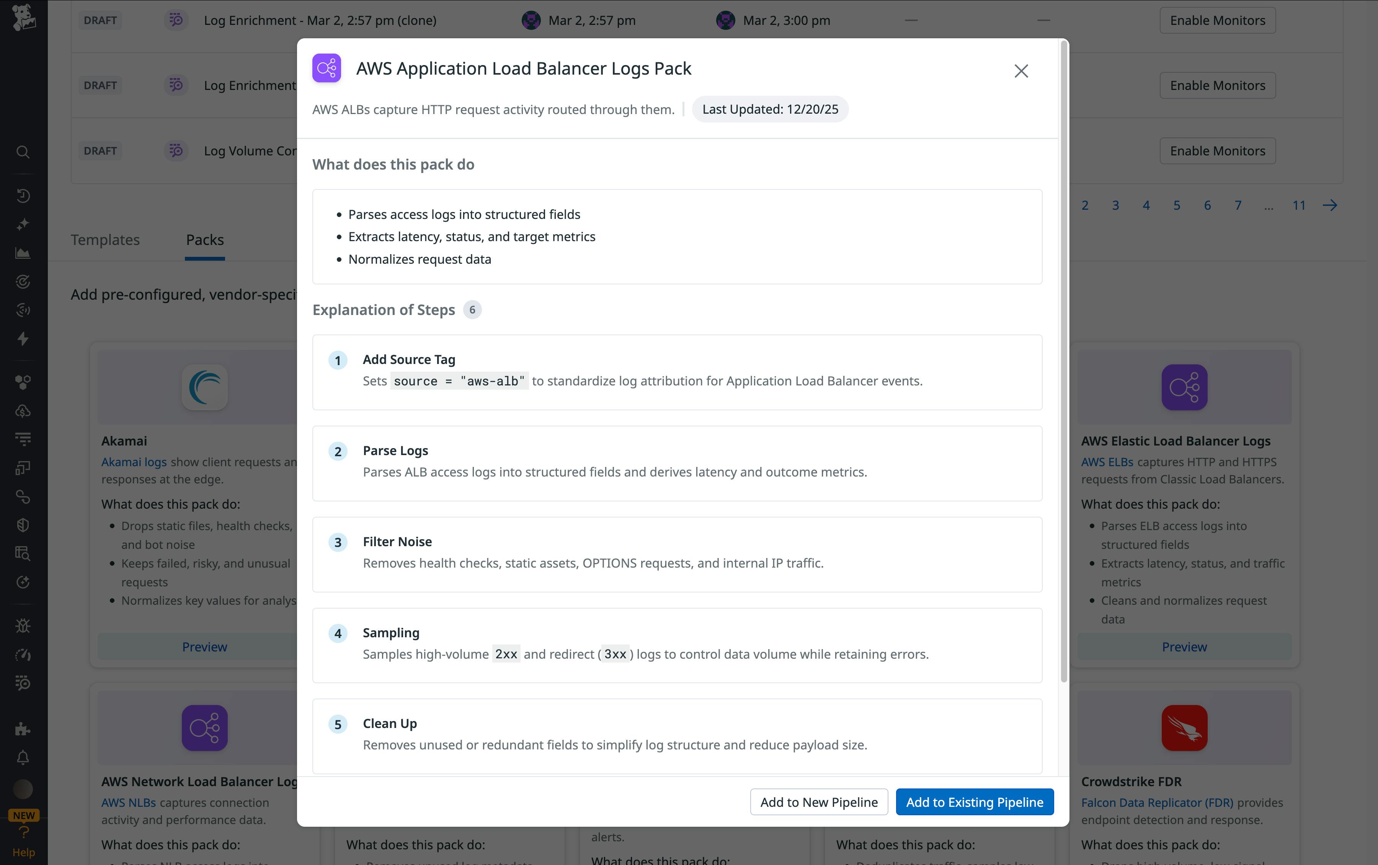This screenshot has height=865, width=1378.
Task: Open search from the left sidebar
Action: [x=23, y=152]
